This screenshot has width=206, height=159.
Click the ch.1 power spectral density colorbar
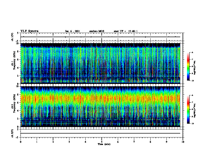(x=188, y=67)
